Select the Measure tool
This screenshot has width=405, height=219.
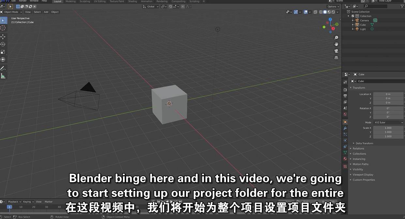click(3, 76)
